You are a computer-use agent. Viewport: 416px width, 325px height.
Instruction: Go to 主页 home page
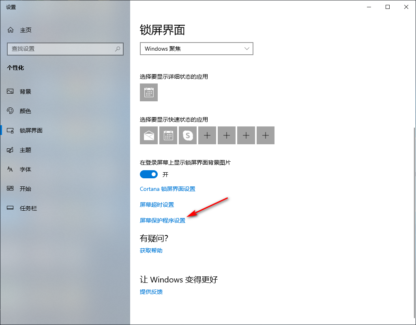(x=25, y=30)
